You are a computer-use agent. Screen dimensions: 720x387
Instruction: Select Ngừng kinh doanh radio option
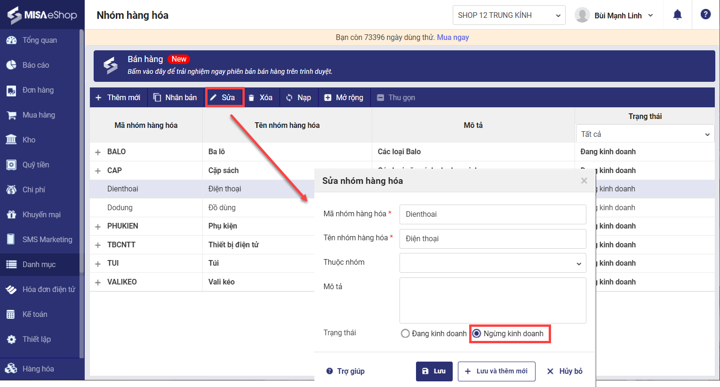pyautogui.click(x=477, y=333)
